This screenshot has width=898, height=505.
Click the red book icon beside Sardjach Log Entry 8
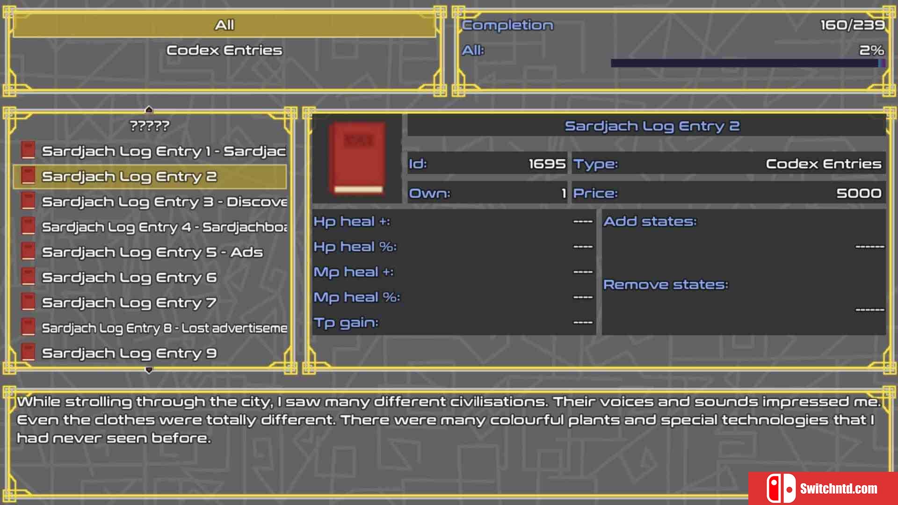[x=29, y=327]
